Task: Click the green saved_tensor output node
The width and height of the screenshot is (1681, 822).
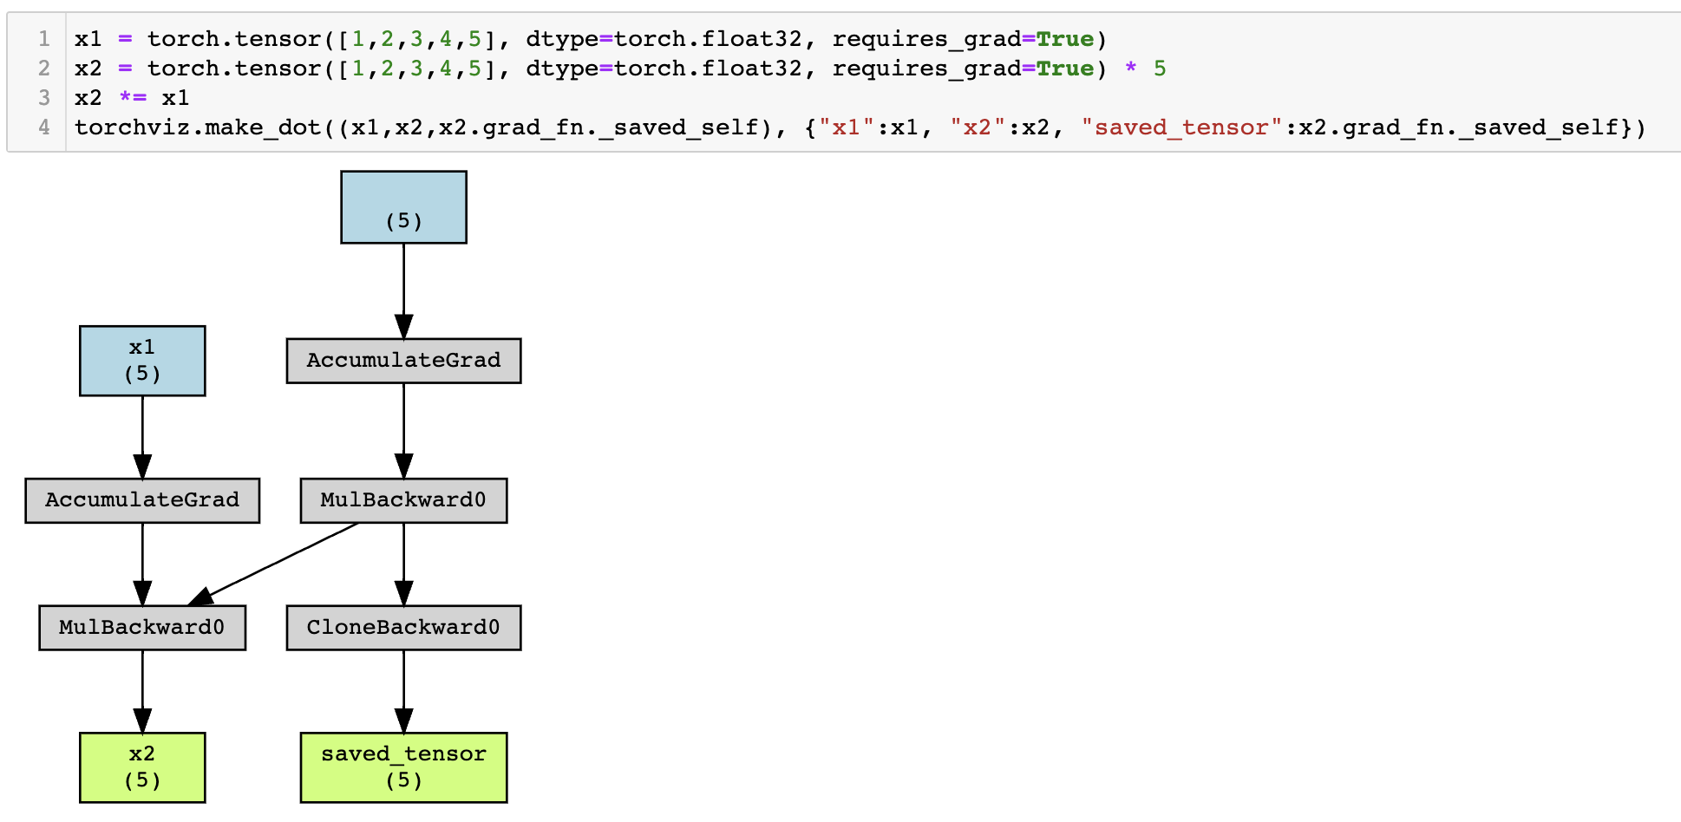Action: pos(403,767)
